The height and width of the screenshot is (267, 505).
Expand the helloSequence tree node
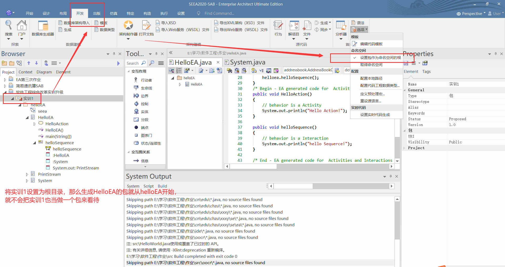[x=34, y=143]
